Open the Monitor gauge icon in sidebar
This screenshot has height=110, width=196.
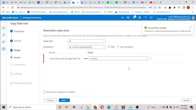(4, 42)
